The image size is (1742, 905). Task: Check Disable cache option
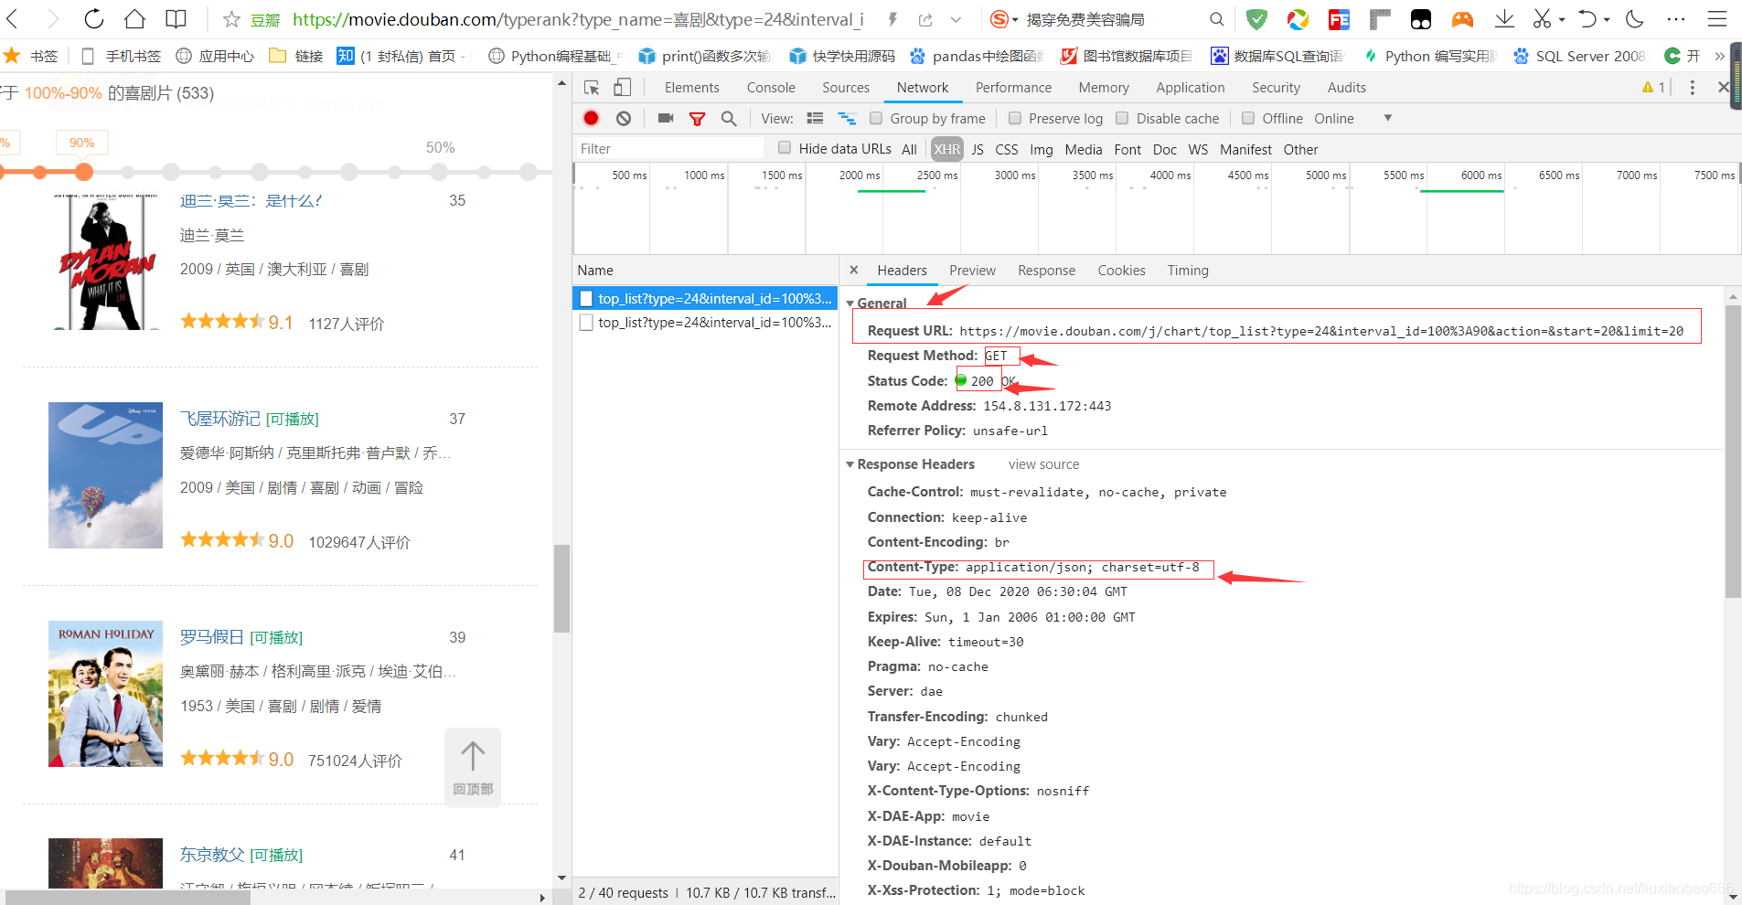pos(1122,118)
